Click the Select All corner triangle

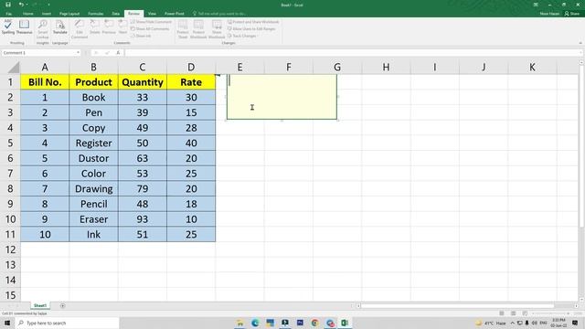14,67
